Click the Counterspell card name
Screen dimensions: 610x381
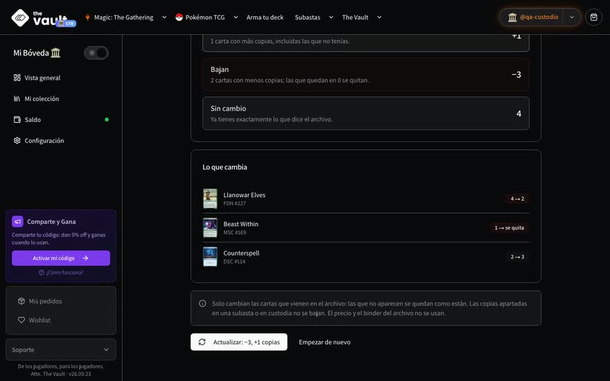241,253
